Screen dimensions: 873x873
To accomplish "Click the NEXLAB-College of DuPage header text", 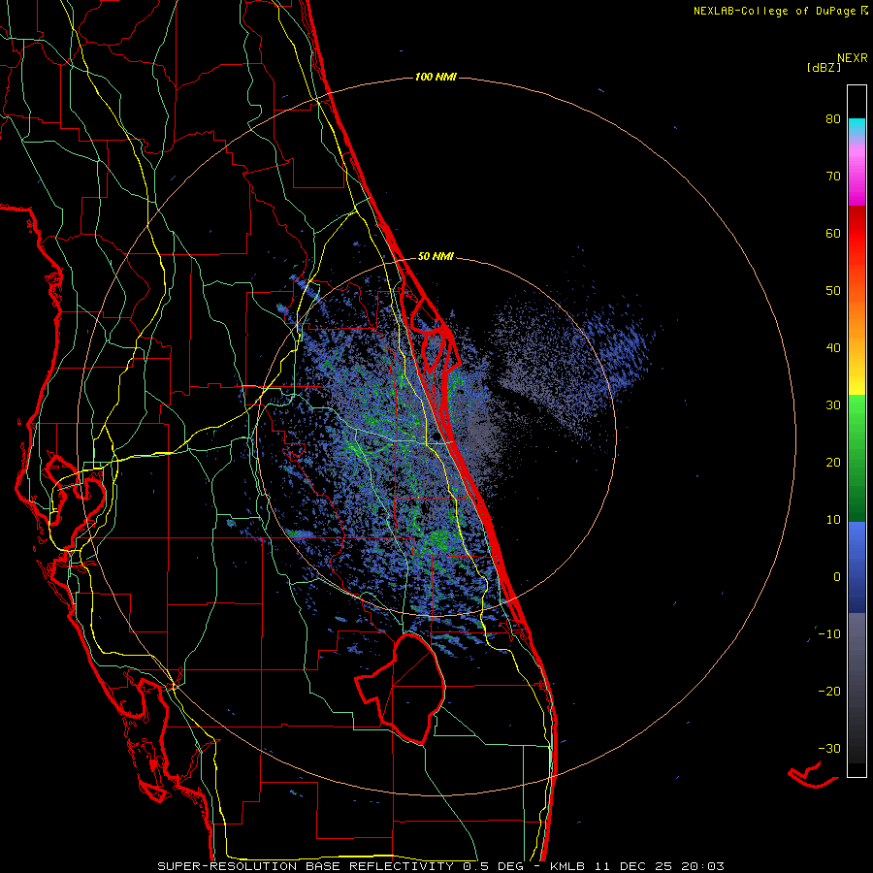I will point(775,11).
